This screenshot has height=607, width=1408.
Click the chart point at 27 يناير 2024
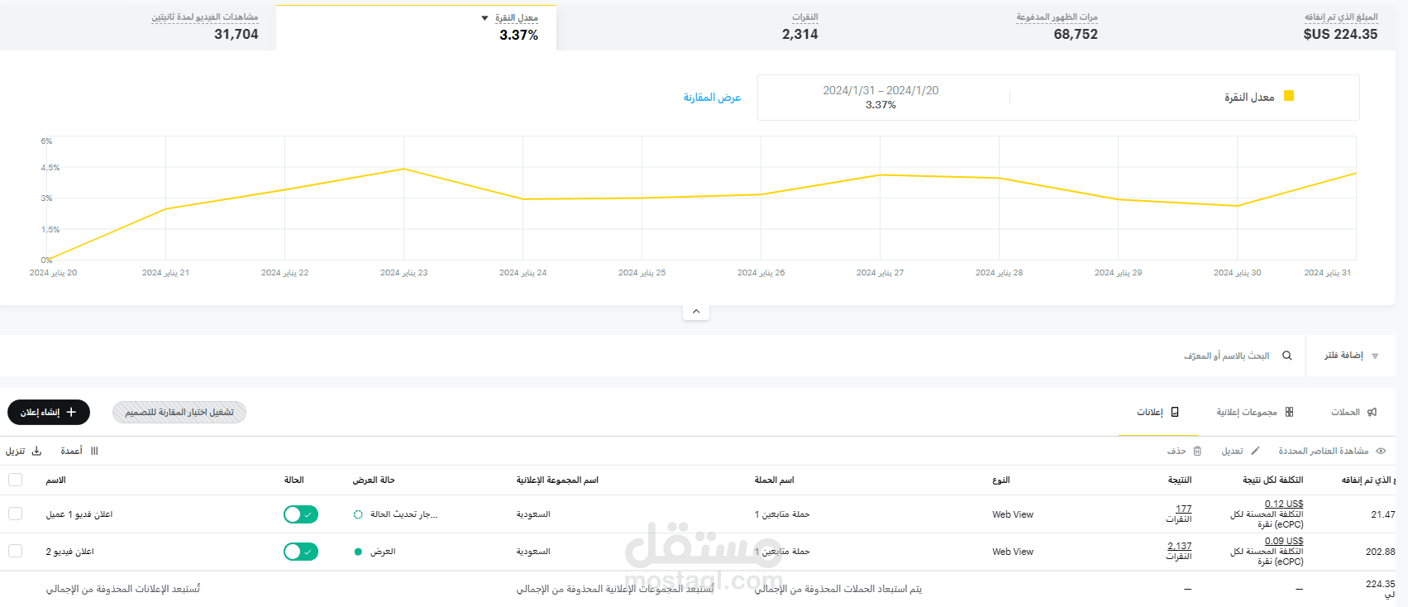(x=881, y=174)
